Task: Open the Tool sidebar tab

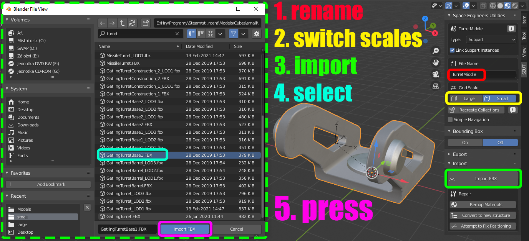Action: tap(524, 36)
